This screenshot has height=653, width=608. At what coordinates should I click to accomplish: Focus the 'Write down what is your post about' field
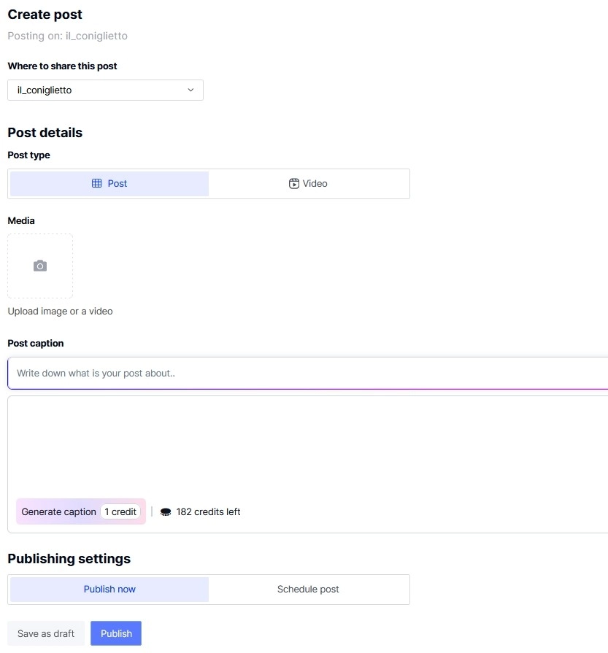click(x=307, y=374)
